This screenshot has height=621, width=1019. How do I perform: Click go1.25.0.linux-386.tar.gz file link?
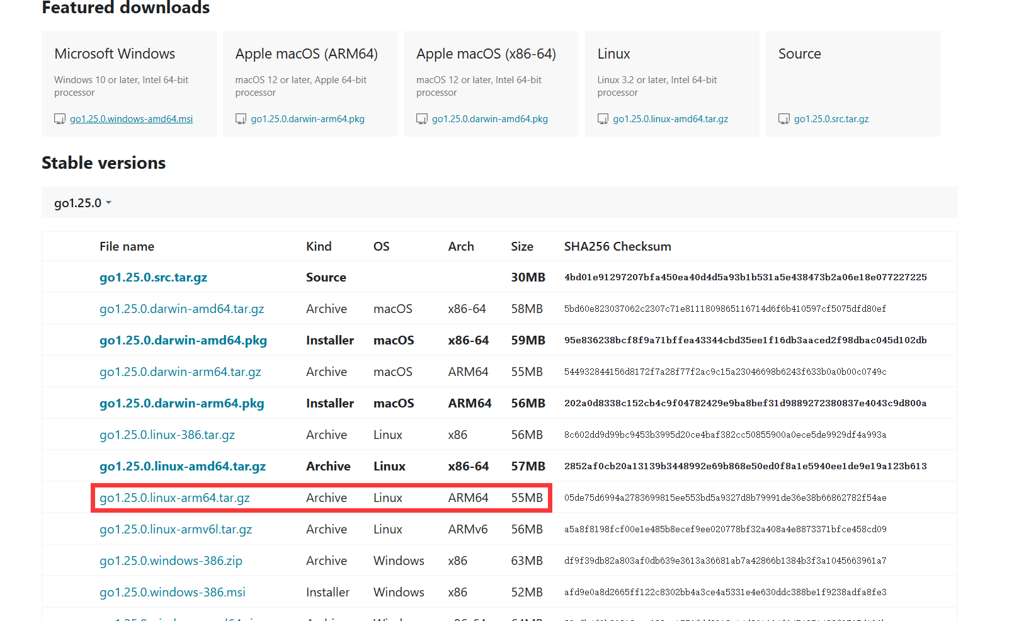[167, 435]
